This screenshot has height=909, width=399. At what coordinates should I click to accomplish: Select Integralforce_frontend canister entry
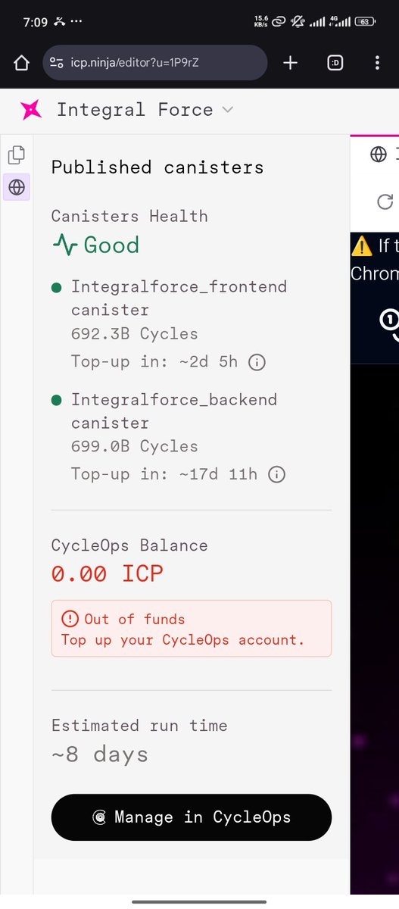pyautogui.click(x=179, y=298)
